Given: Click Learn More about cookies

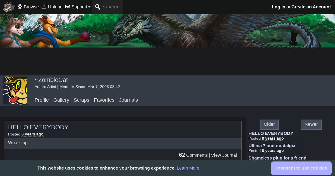Looking at the screenshot, I should pos(188,168).
